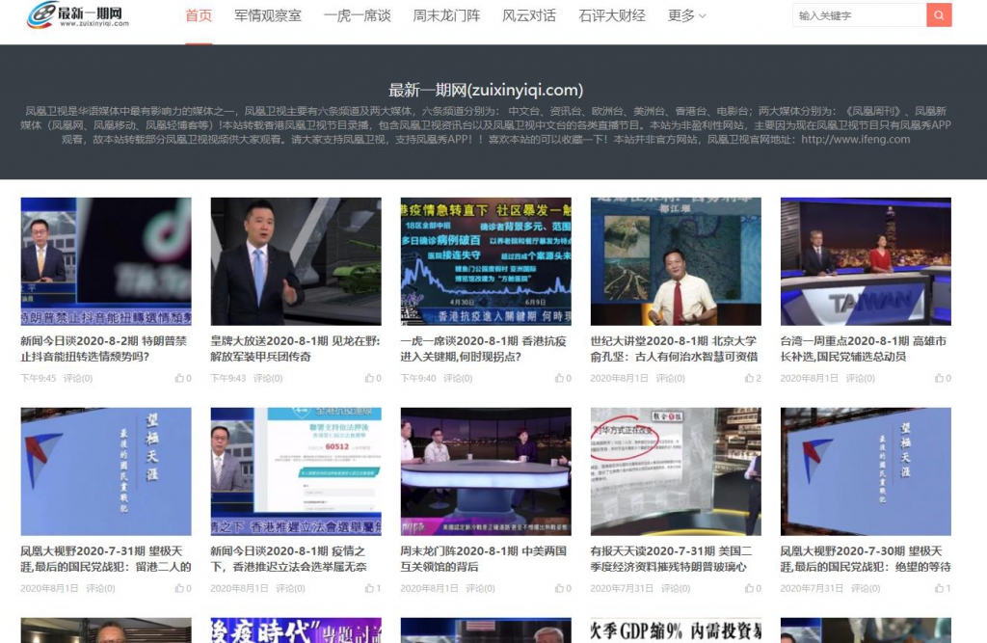The image size is (987, 643).
Task: Click the 下午9:43 timestamp text
Action: [228, 379]
